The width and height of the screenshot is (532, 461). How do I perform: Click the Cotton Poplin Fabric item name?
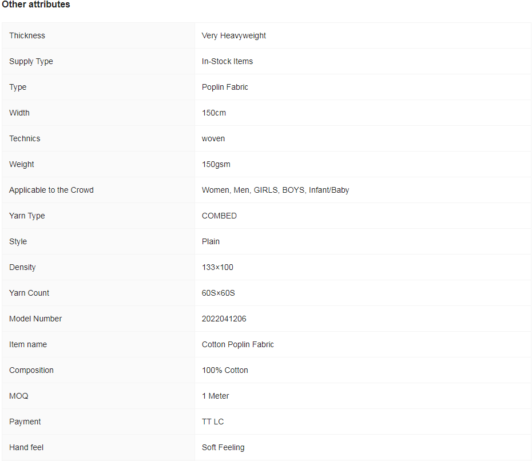tap(238, 344)
